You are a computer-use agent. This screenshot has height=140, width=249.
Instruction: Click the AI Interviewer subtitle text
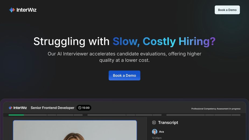(124, 57)
